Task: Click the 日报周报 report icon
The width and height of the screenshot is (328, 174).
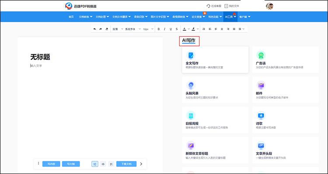Action: pos(191,115)
